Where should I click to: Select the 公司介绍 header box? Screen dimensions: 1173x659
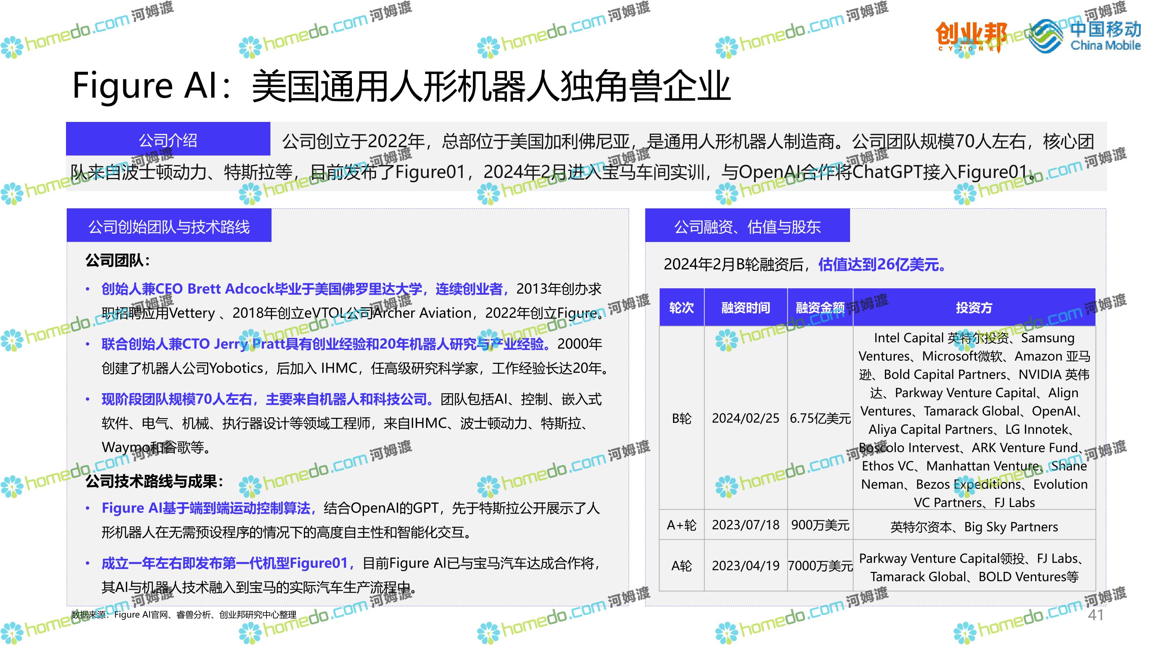168,139
